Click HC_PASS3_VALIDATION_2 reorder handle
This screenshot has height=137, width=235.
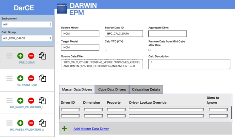pos(10,123)
